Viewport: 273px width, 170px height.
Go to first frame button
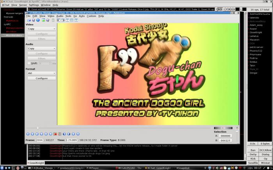pos(73,134)
